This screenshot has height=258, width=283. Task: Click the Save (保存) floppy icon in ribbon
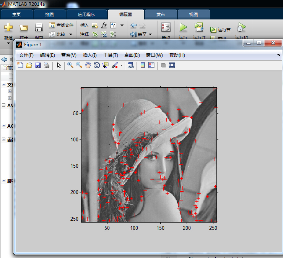[x=39, y=27]
